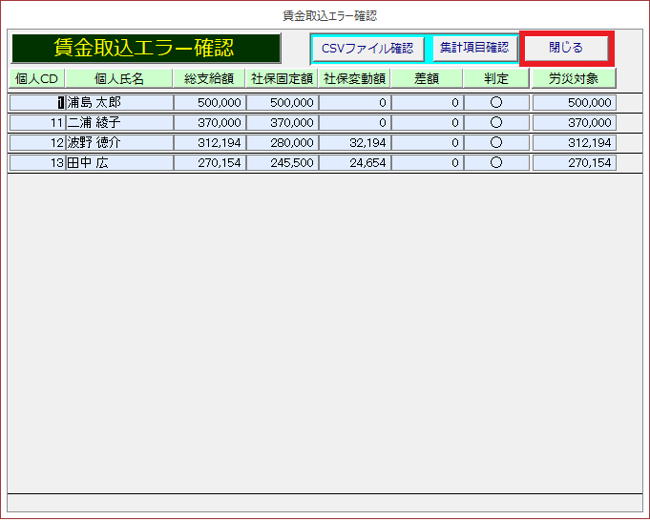Click the 労災対象 column header
Image resolution: width=650 pixels, height=520 pixels.
tap(574, 78)
